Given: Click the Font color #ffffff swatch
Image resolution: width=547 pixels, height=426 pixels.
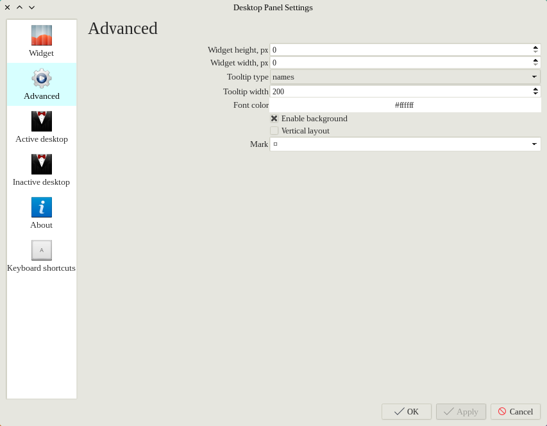Looking at the screenshot, I should [x=405, y=105].
